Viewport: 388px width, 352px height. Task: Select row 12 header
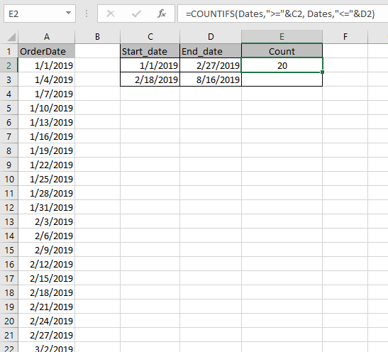pos(9,207)
